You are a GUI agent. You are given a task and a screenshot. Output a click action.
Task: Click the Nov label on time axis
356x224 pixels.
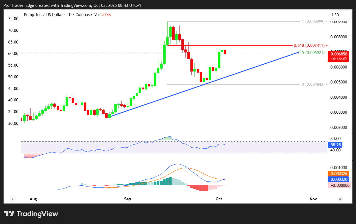[313, 199]
